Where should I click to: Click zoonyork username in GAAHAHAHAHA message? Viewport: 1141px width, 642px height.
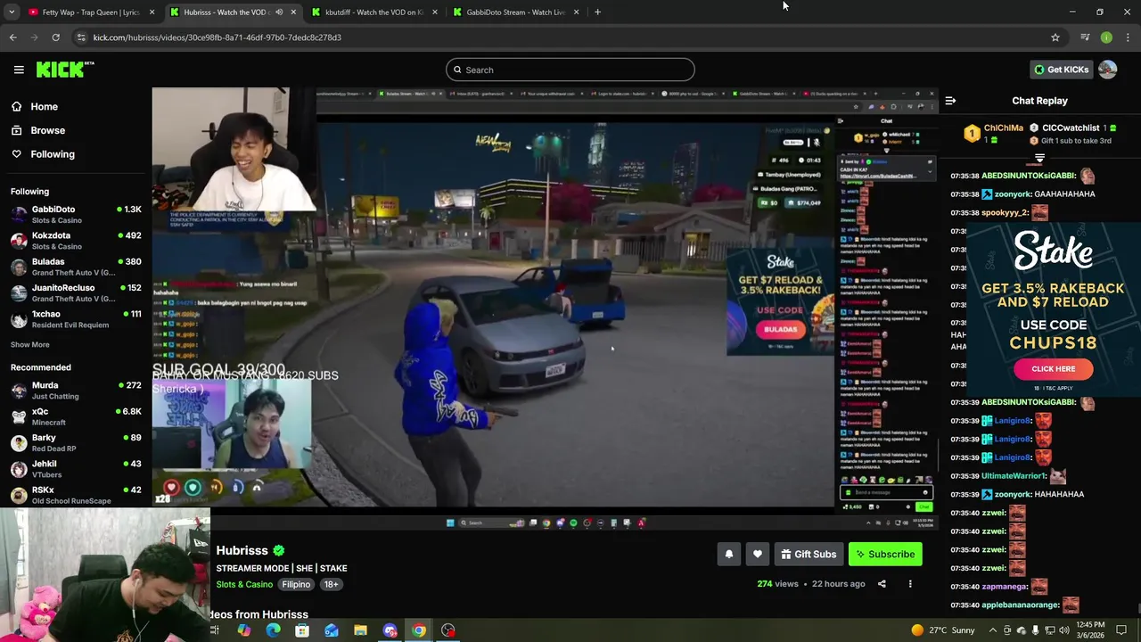pos(1012,194)
